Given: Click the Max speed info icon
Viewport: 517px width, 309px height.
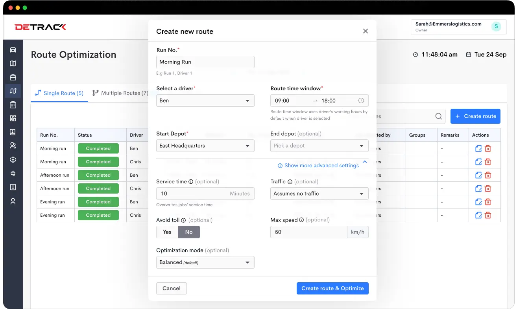Looking at the screenshot, I should (301, 220).
